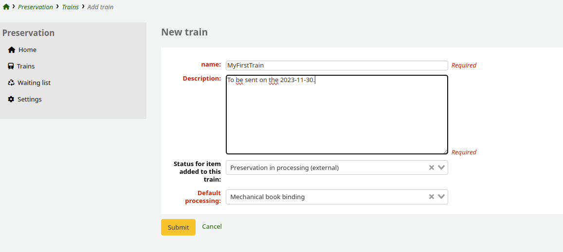Image resolution: width=563 pixels, height=252 pixels.
Task: Submit the new train form
Action: [x=178, y=227]
